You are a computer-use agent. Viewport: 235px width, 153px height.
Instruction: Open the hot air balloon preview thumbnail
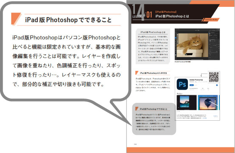[208, 102]
